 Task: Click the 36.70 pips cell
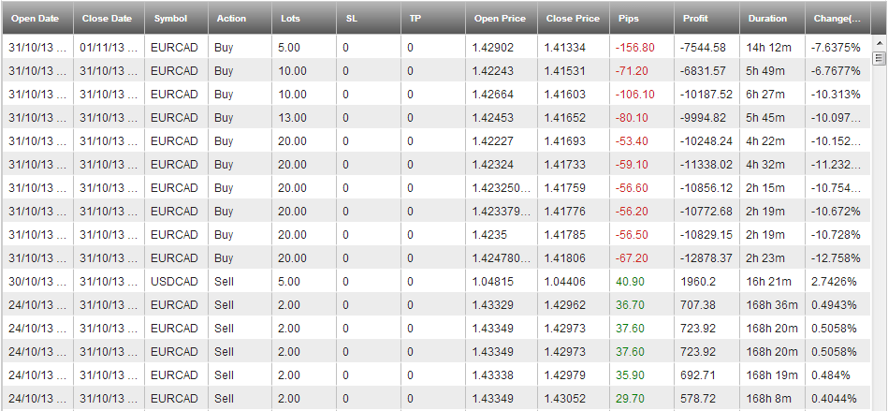pyautogui.click(x=630, y=305)
